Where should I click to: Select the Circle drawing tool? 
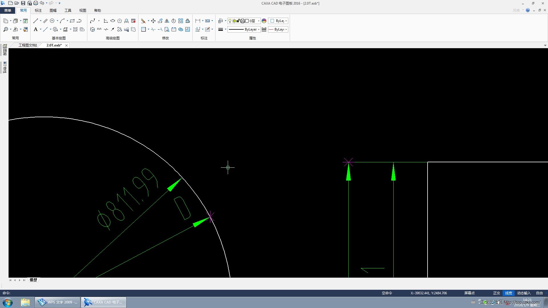[x=52, y=21]
